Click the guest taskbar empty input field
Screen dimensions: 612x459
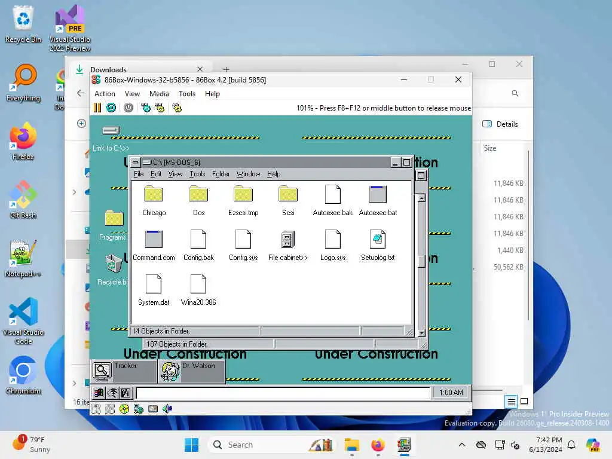(x=283, y=393)
